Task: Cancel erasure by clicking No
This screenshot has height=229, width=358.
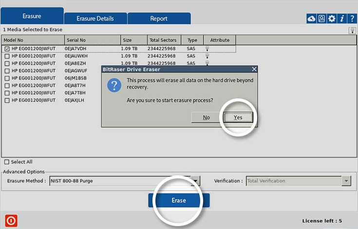Action: (x=206, y=117)
